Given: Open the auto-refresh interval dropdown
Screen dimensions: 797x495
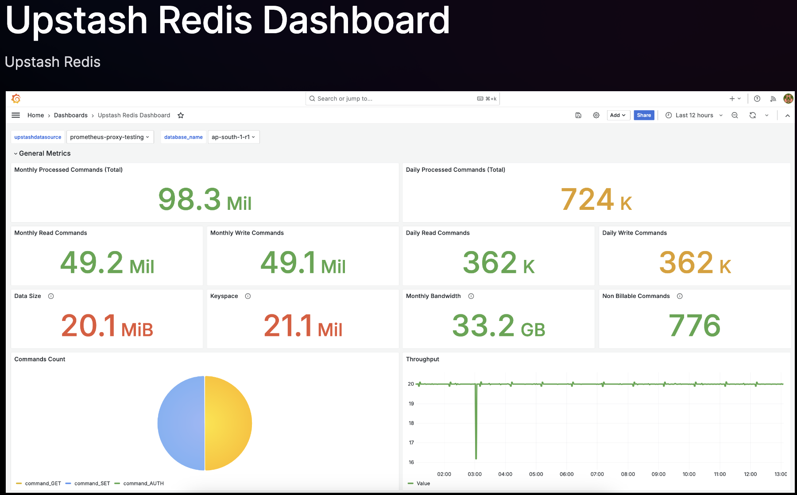Looking at the screenshot, I should 766,115.
